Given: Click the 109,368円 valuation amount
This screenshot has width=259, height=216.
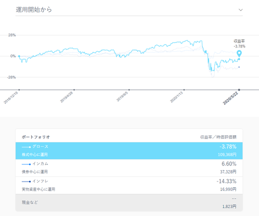Looking at the screenshot, I should click(227, 155).
